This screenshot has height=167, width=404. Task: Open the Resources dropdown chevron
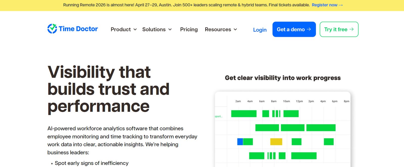pos(235,30)
